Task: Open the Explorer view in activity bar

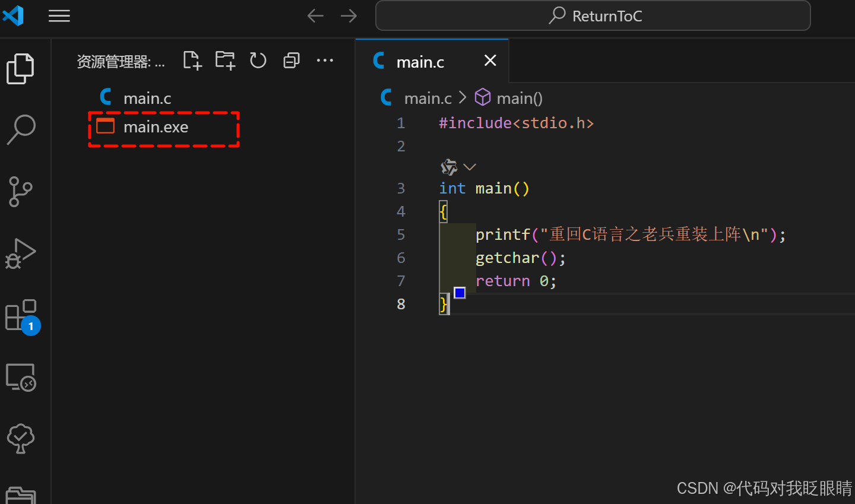Action: click(21, 68)
